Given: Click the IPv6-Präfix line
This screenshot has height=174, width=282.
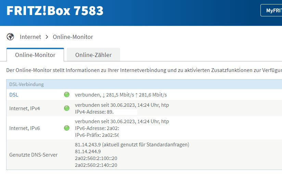Looking at the screenshot, I should 97,135.
